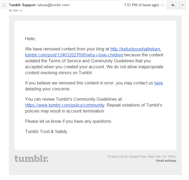Click the 'to me' recipient text
189x180 pixels.
(x=13, y=11)
